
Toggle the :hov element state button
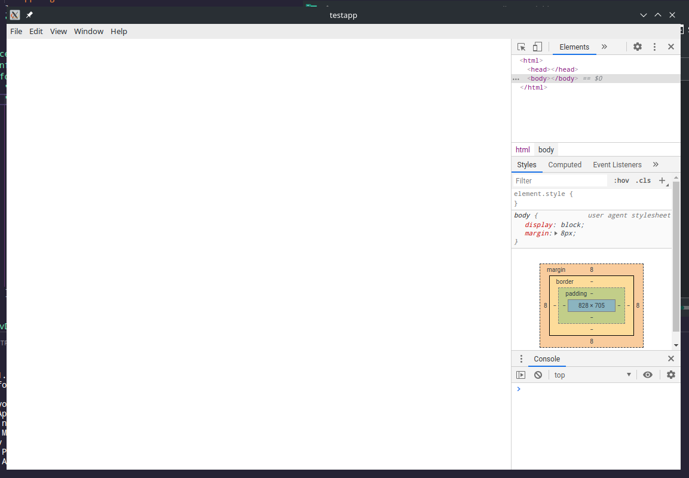pyautogui.click(x=621, y=180)
